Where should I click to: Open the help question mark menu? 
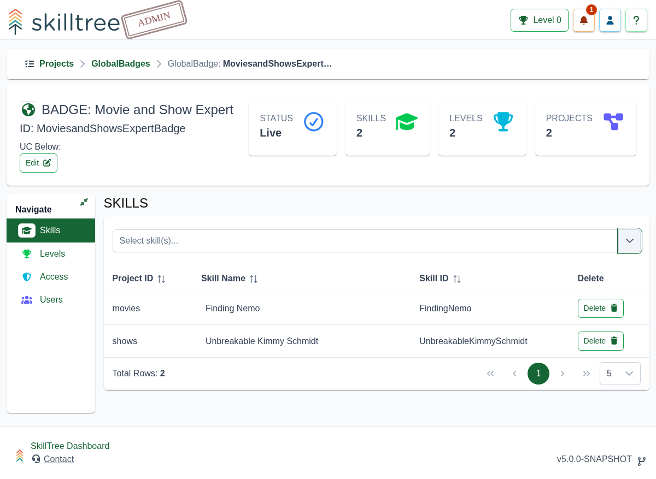[636, 20]
